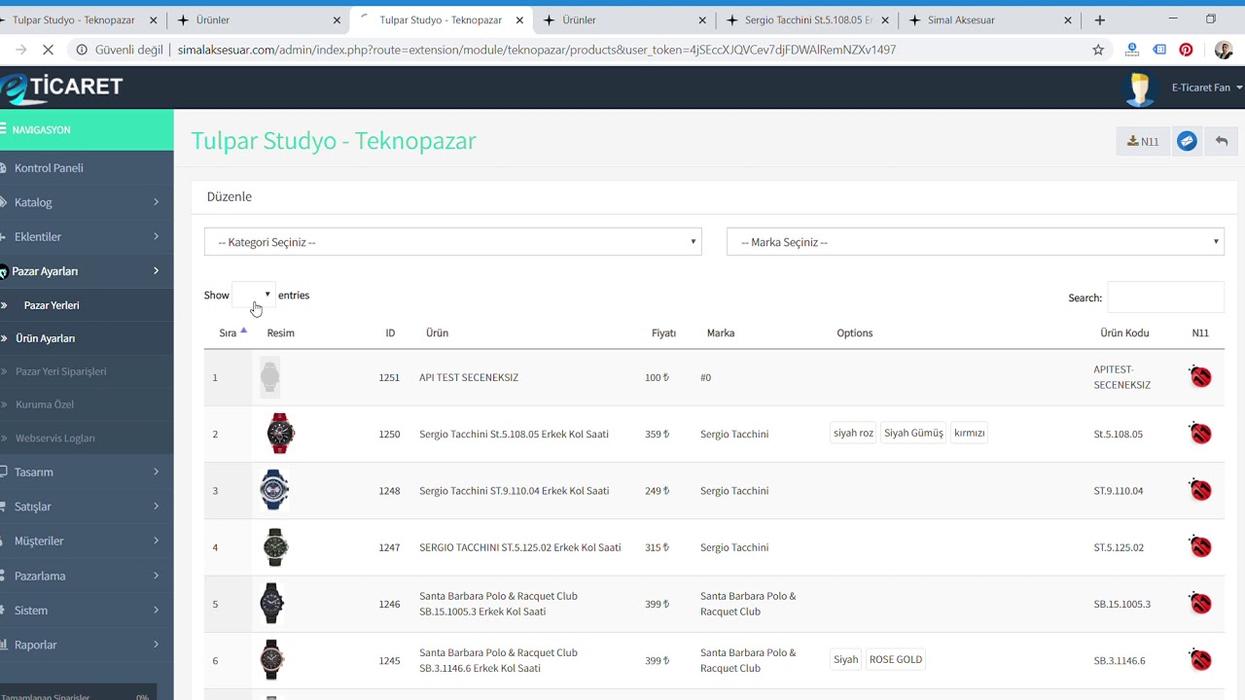The image size is (1245, 700).
Task: Expand the Müşteriler sidebar menu
Action: pos(87,541)
